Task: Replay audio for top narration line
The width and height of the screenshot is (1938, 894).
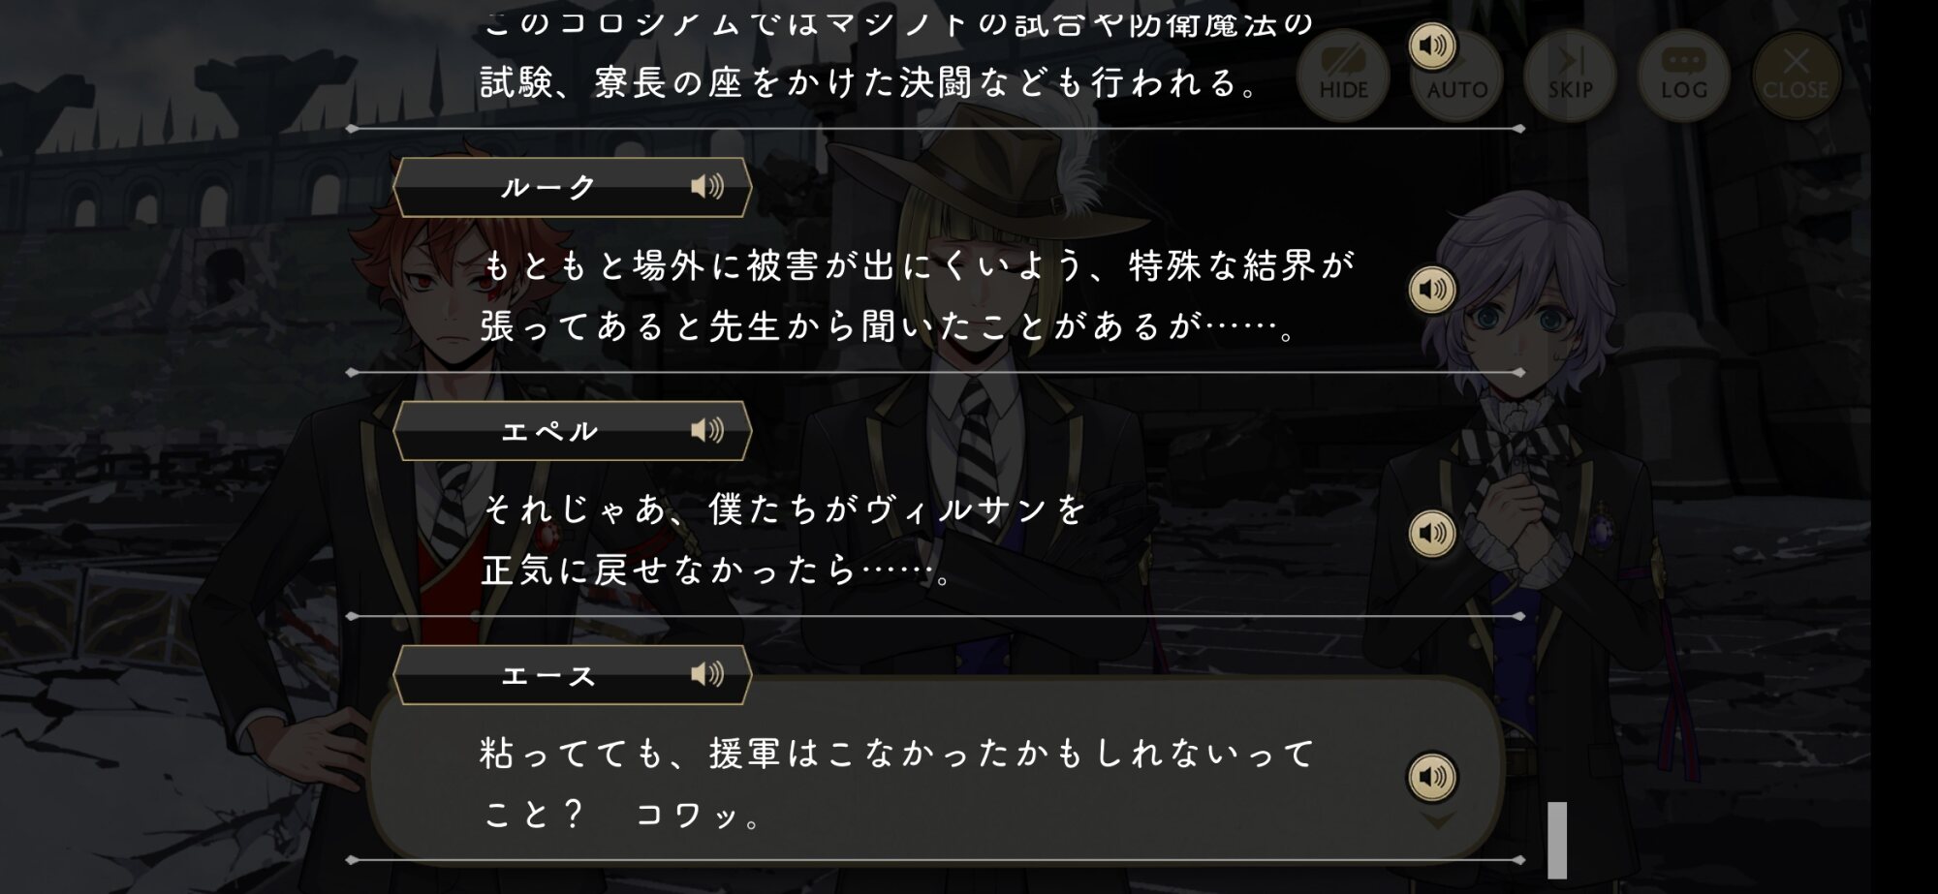Action: [1432, 46]
